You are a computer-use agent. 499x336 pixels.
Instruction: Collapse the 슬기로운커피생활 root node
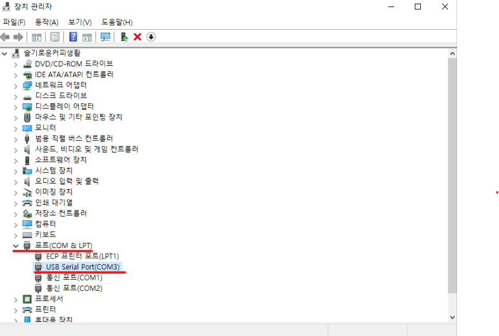coord(5,54)
